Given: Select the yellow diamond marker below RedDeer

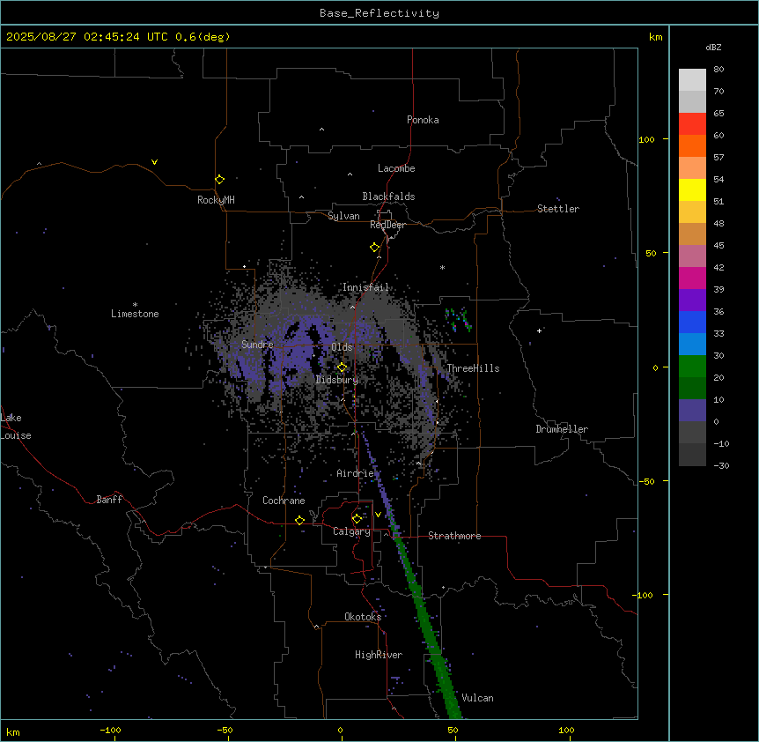Looking at the screenshot, I should point(375,248).
